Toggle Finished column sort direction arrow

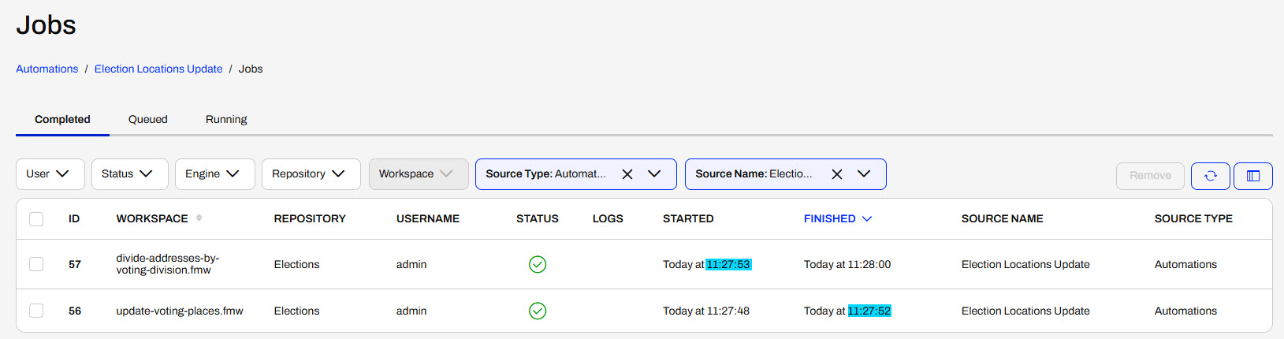point(867,218)
